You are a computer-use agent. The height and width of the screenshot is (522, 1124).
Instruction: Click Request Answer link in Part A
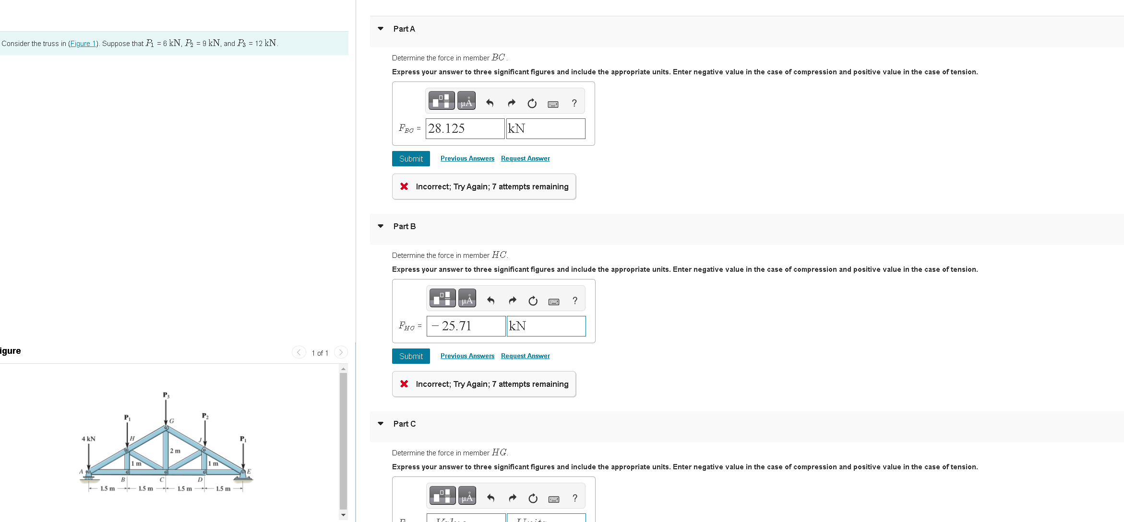coord(525,158)
